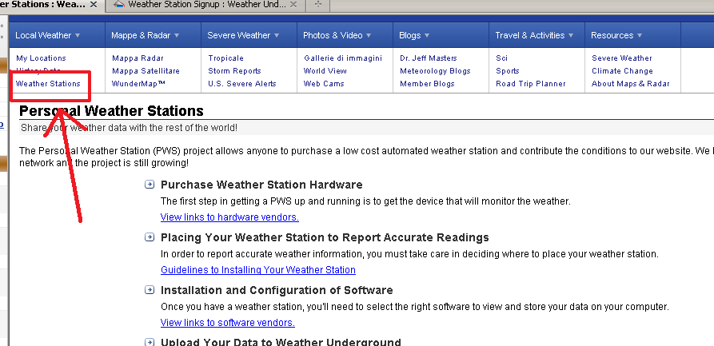Open the Travel & Activities dropdown
714x346 pixels.
click(x=533, y=35)
